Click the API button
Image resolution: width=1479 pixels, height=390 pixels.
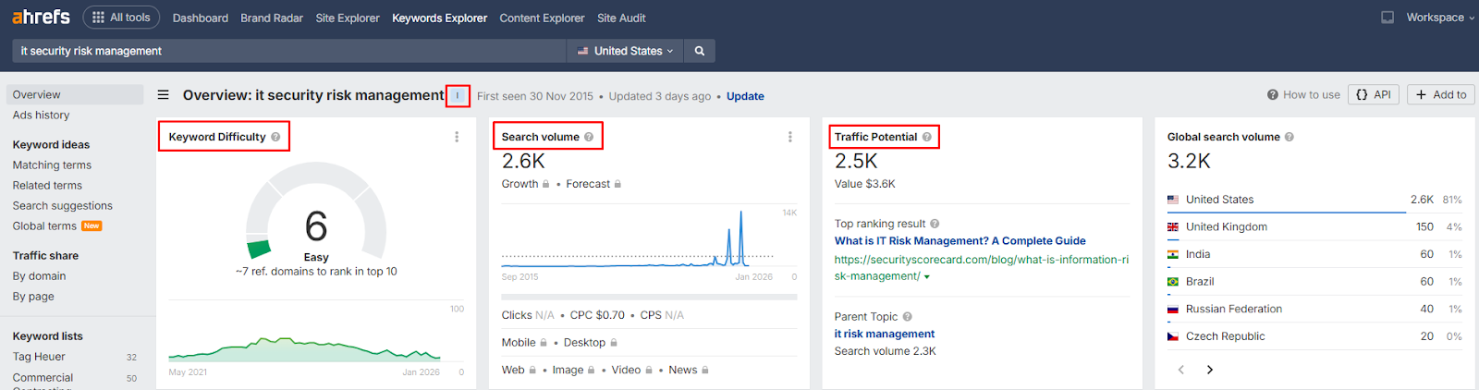(1374, 95)
